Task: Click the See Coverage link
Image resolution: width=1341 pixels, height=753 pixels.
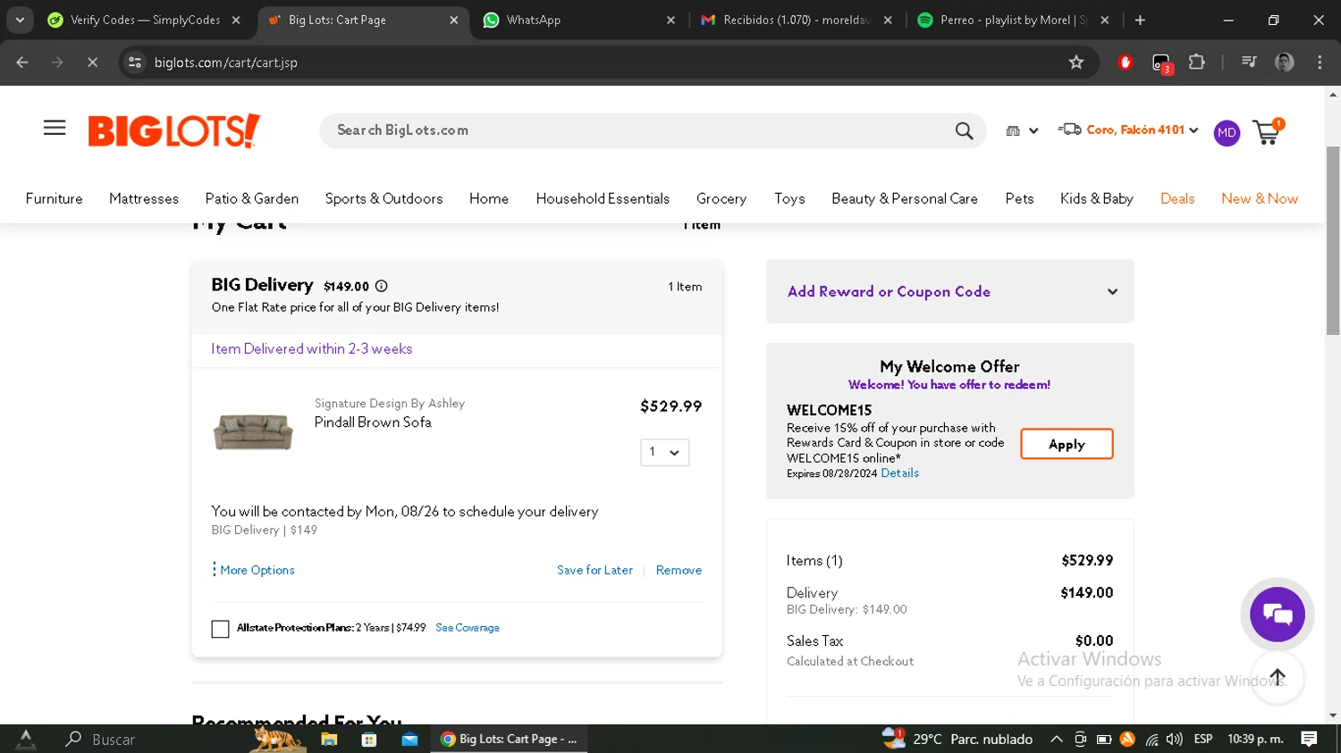Action: click(x=468, y=628)
